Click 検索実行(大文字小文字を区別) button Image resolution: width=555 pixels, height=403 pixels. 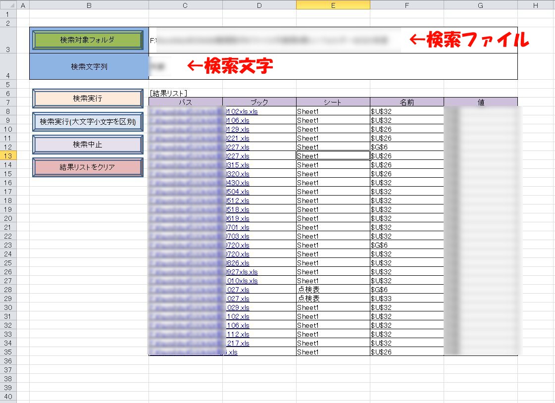tap(88, 122)
